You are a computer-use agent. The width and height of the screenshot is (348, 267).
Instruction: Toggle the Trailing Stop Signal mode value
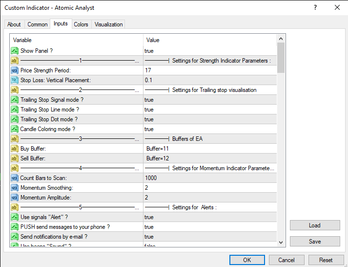tap(210, 100)
